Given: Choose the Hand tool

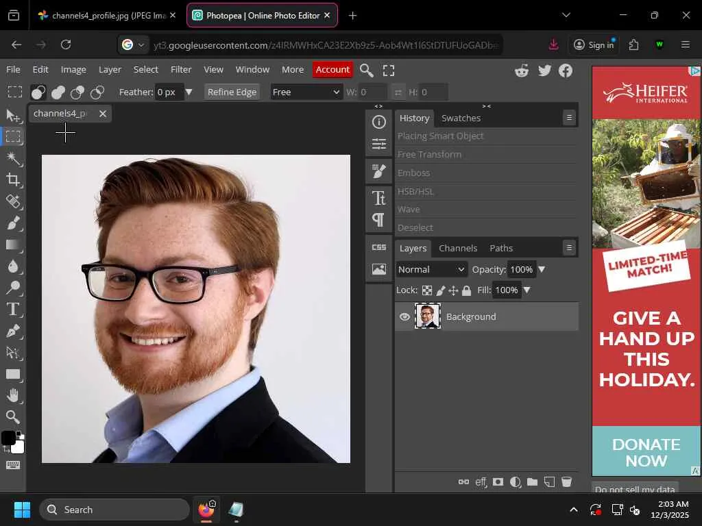Looking at the screenshot, I should click(x=13, y=395).
